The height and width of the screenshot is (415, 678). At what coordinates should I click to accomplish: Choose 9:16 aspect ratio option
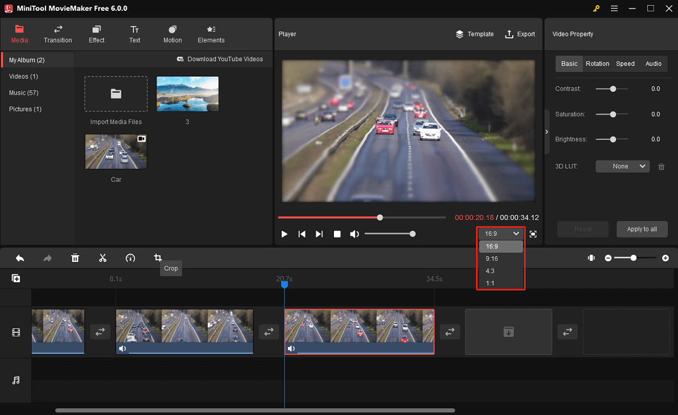(501, 259)
